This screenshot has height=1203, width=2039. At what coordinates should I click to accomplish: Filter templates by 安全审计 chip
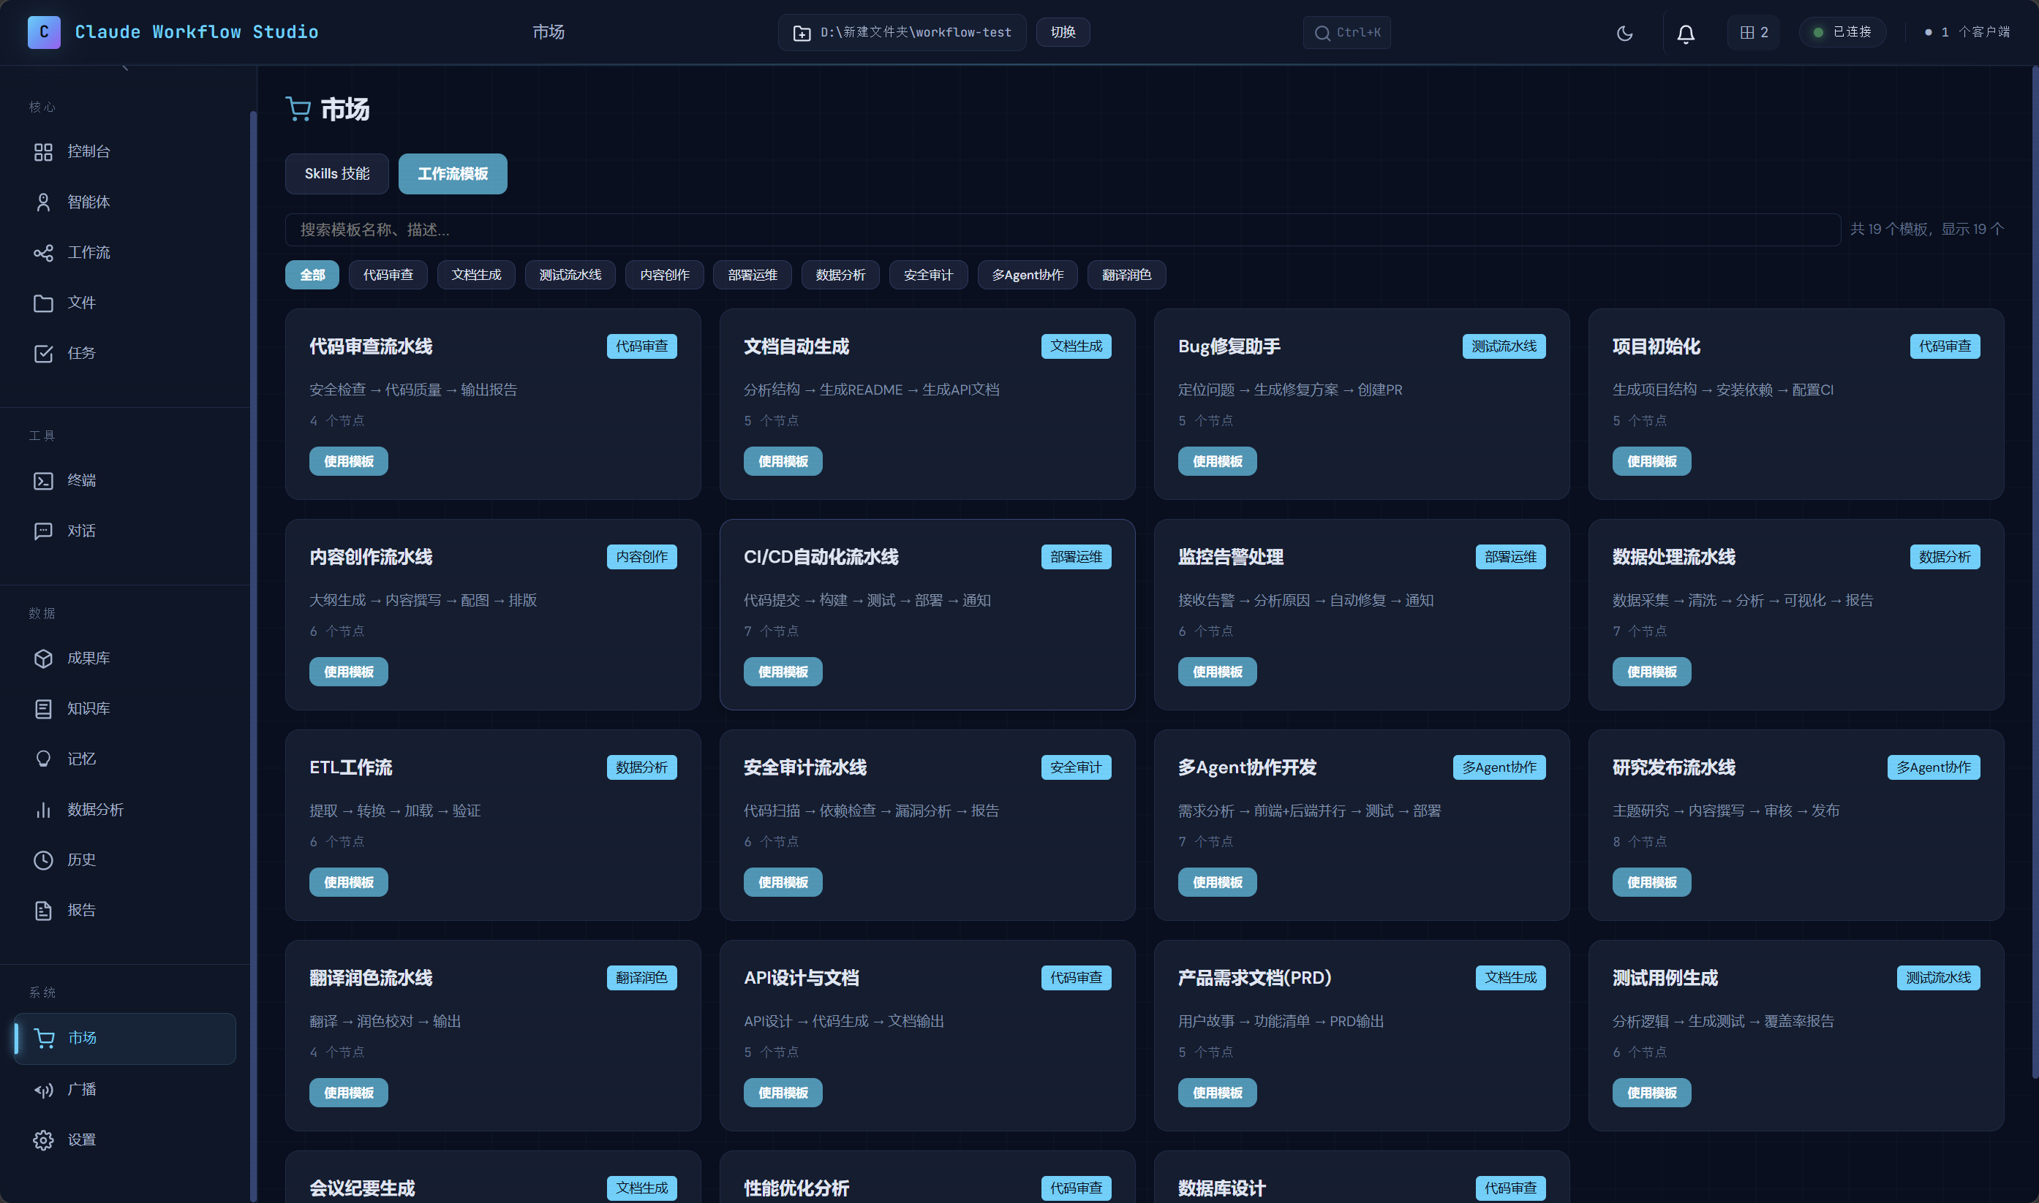928,275
